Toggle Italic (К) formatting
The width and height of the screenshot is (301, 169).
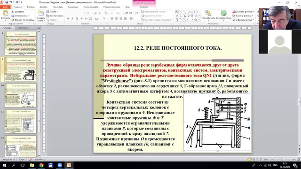point(72,19)
